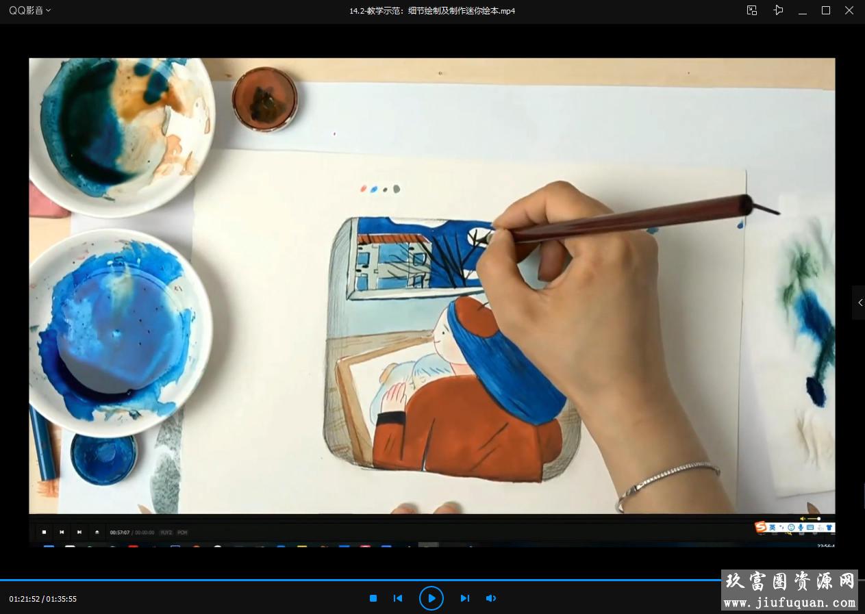Screen dimensions: 865x614
Task: Stop the video playback
Action: pyautogui.click(x=373, y=598)
